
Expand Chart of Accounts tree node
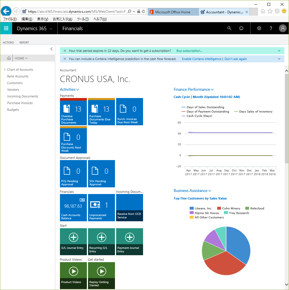pyautogui.click(x=5, y=70)
